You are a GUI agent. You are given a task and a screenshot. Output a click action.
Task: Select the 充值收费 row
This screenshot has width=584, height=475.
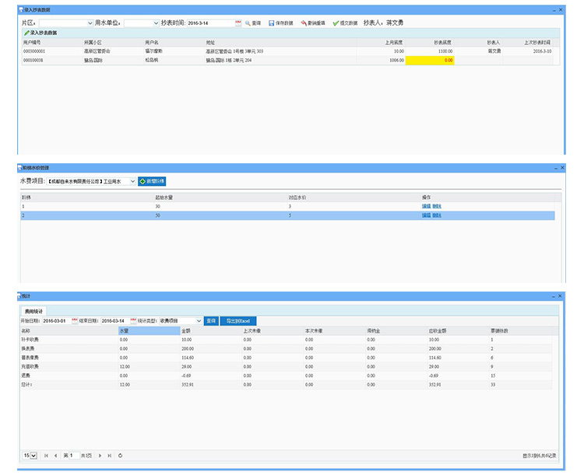tap(286, 367)
